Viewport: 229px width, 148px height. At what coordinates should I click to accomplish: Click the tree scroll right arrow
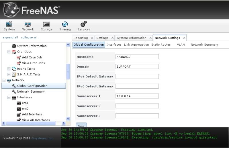point(63,123)
